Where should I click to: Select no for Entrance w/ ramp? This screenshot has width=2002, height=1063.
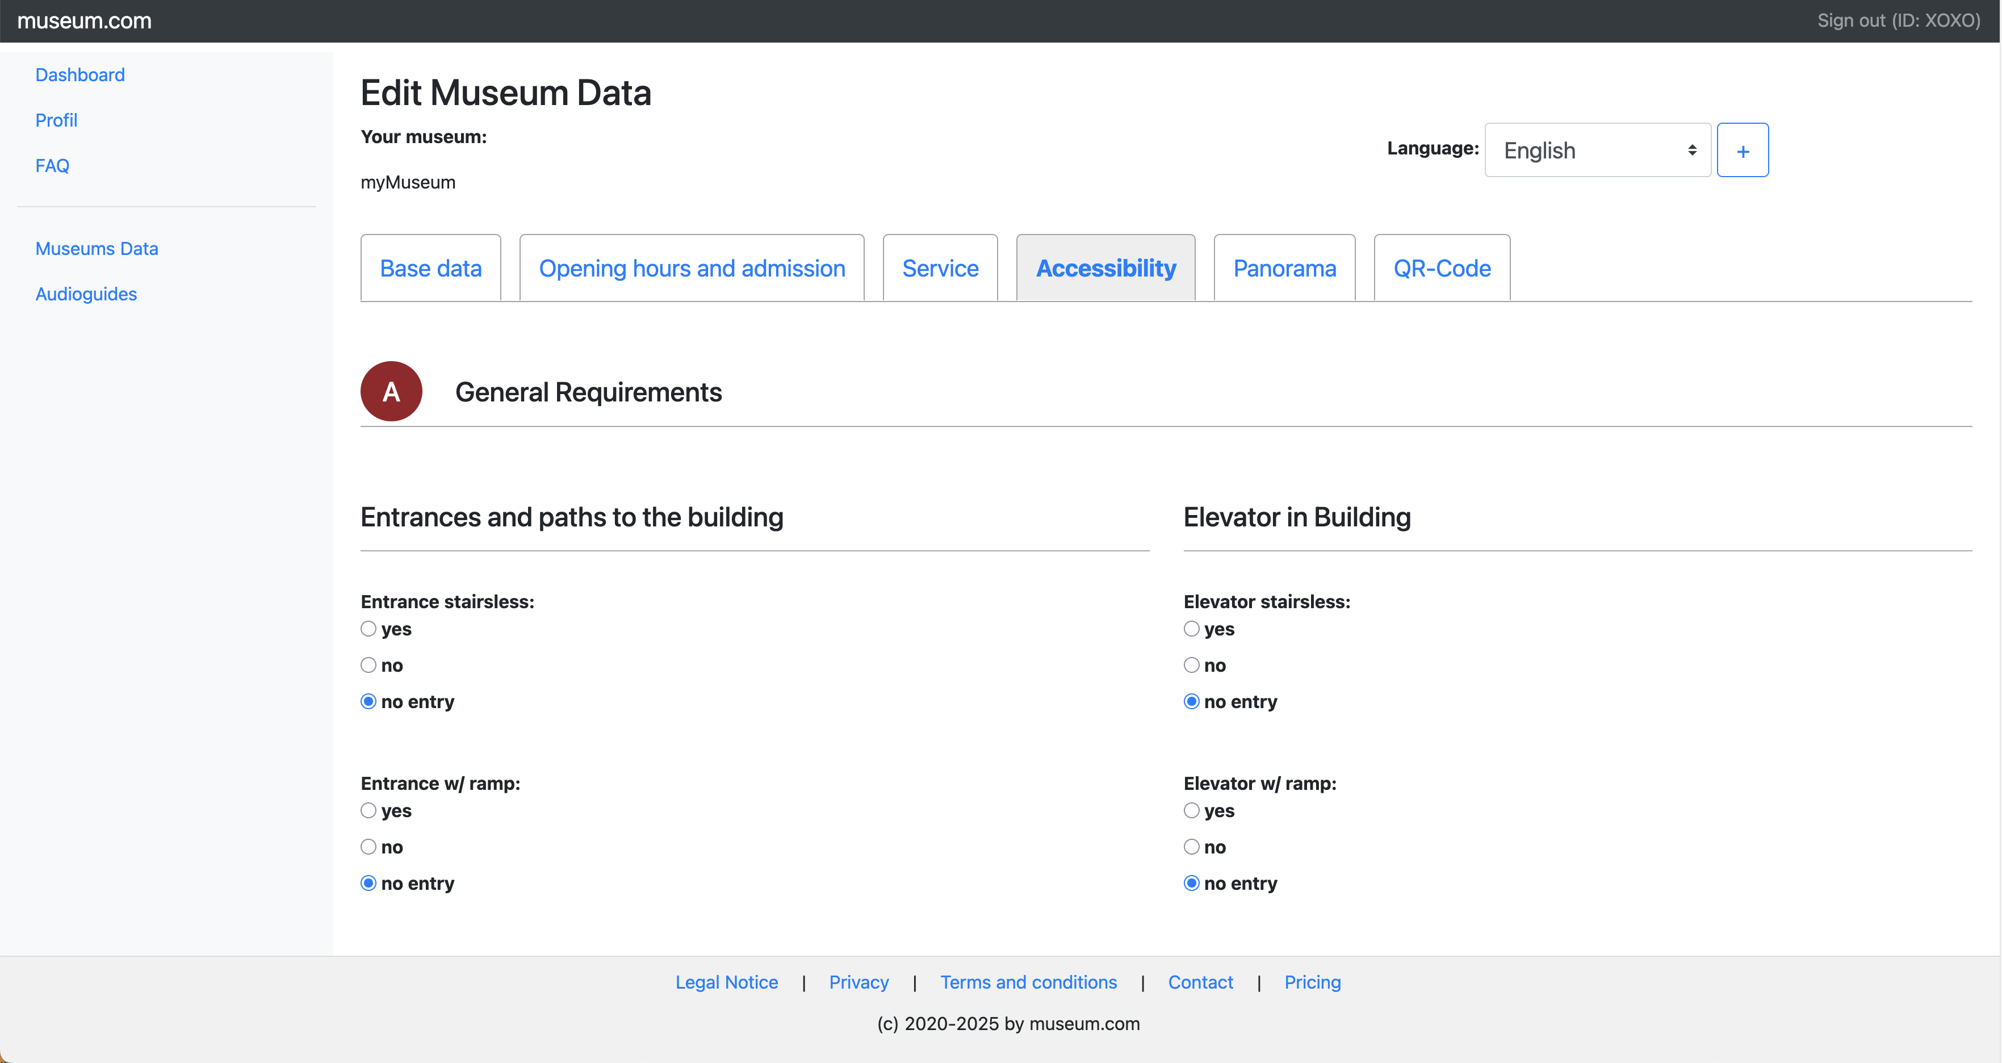click(368, 847)
